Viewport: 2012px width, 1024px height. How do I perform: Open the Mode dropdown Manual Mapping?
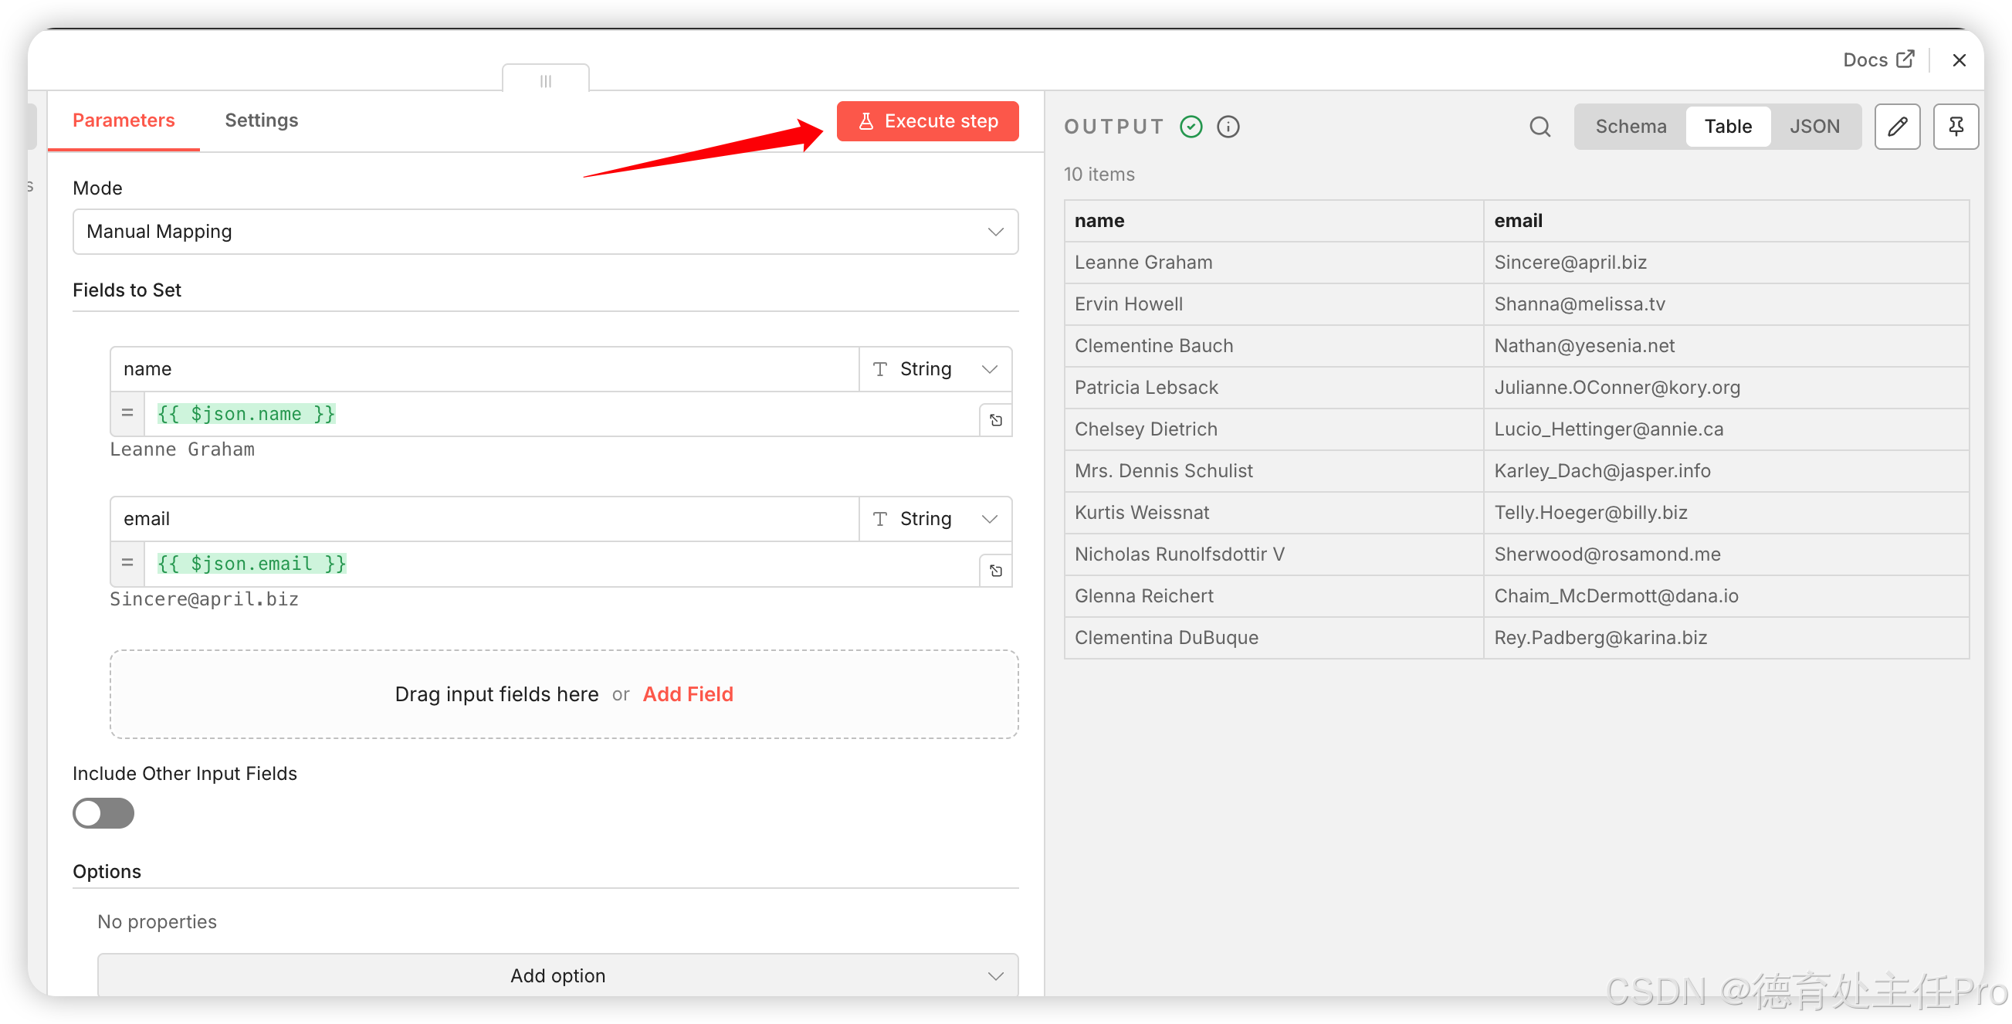pyautogui.click(x=545, y=231)
